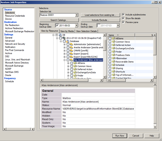Check the ExchangeSyncData checkbox in Name list
This screenshot has height=141, width=162.
pyautogui.click(x=110, y=48)
